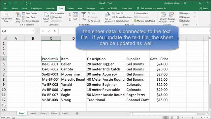
Task: Sort A to Z ascending icon
Action: pos(70,15)
